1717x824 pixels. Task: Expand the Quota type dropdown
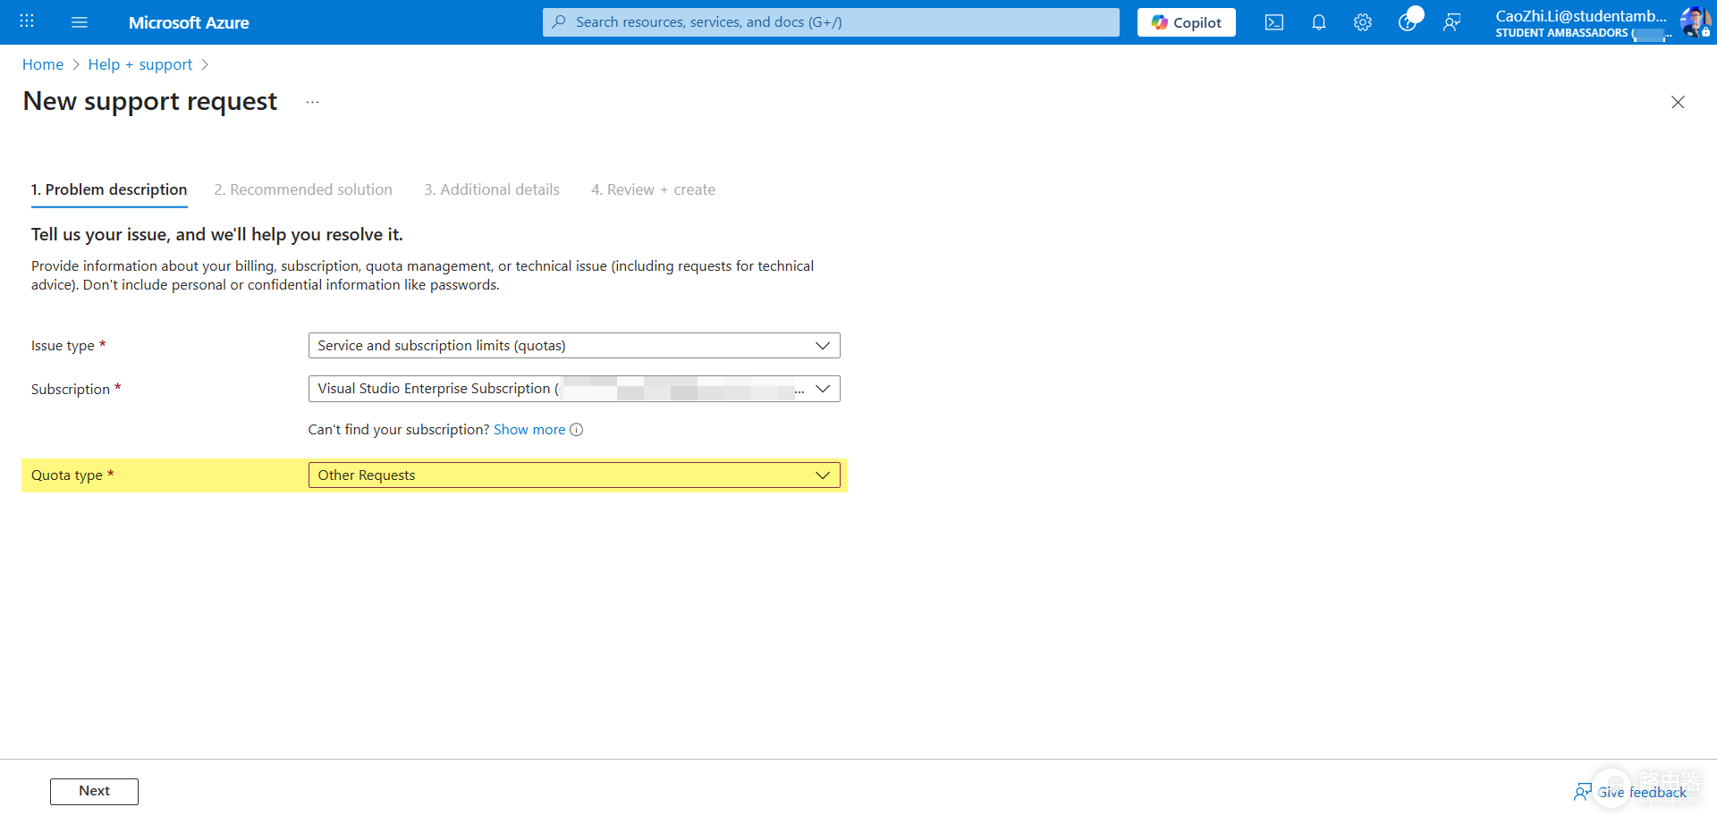point(574,475)
